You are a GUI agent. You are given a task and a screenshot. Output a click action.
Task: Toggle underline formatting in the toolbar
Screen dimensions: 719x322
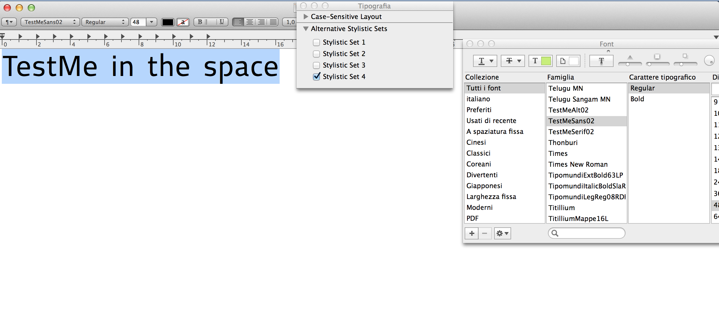point(222,22)
